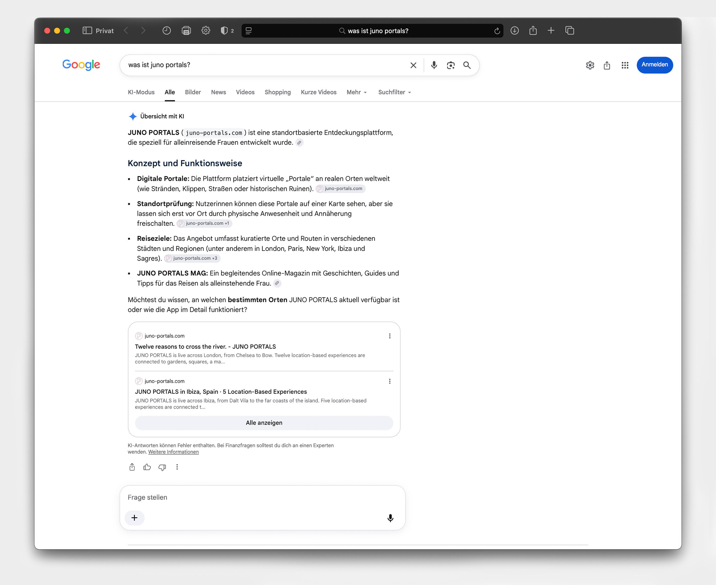Start voice search with the microphone icon
Image resolution: width=716 pixels, height=585 pixels.
[434, 65]
